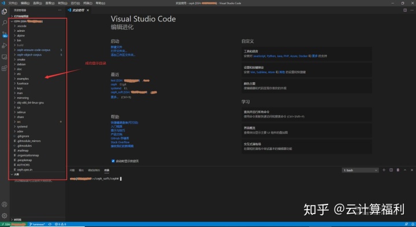Click the luminous branch indicator
Viewport: 416px width, 227px height.
[x=37, y=224]
